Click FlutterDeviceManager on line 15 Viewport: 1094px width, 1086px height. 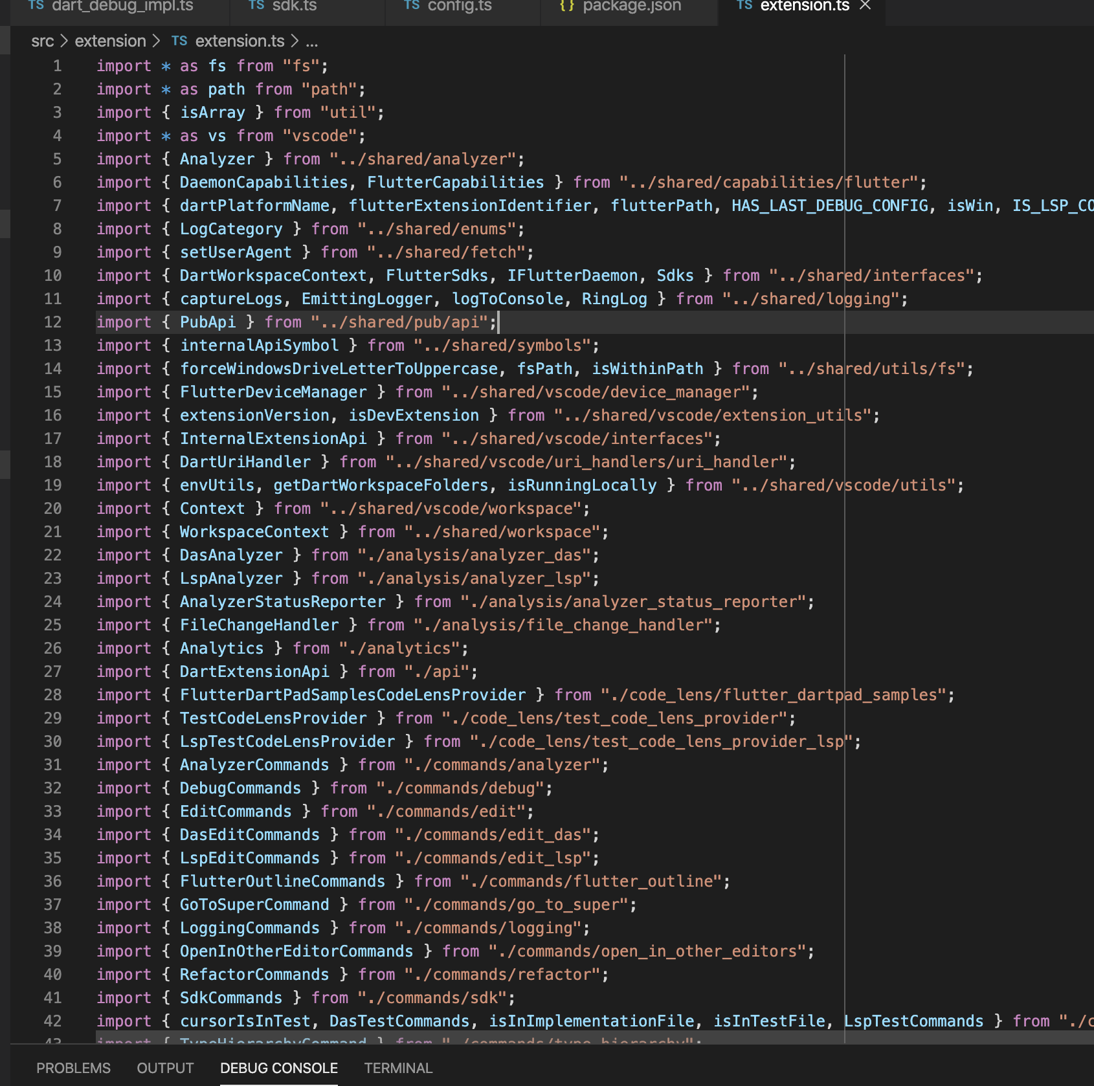(274, 392)
